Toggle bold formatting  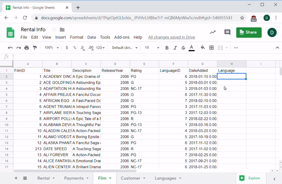[167, 48]
